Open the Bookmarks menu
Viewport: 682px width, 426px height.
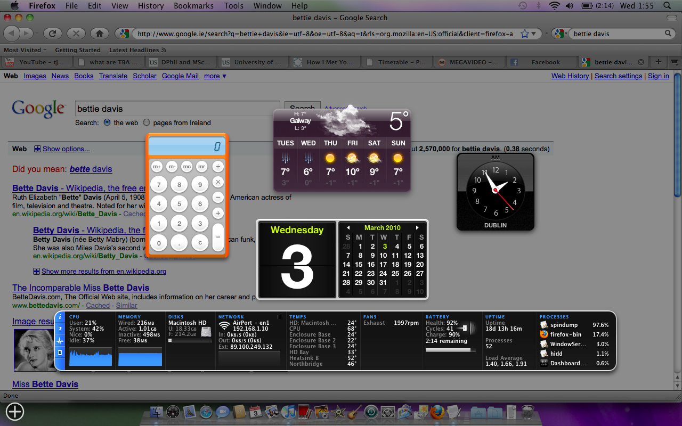click(193, 6)
